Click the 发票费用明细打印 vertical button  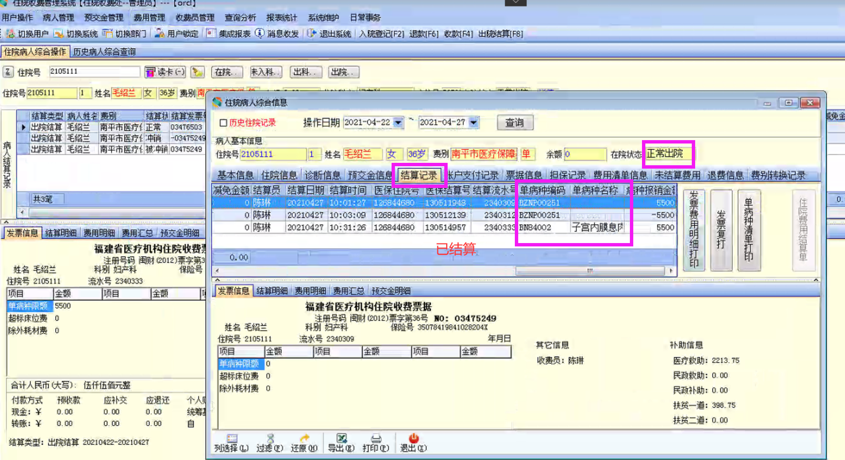click(x=694, y=230)
